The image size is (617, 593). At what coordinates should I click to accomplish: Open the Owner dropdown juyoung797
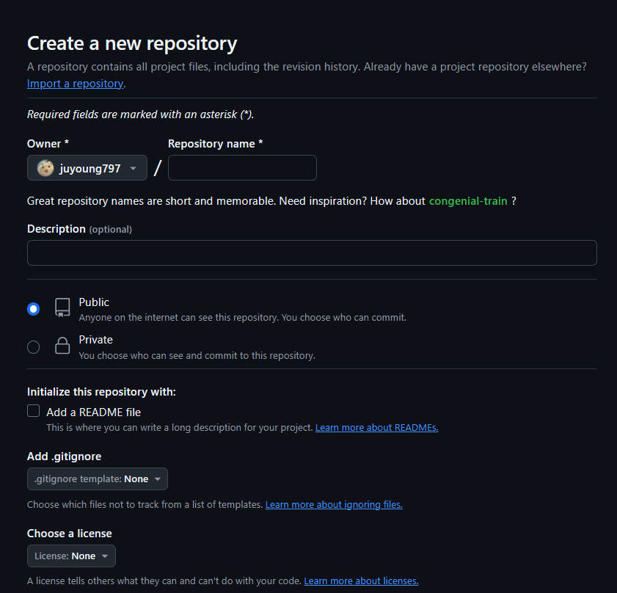pyautogui.click(x=87, y=168)
